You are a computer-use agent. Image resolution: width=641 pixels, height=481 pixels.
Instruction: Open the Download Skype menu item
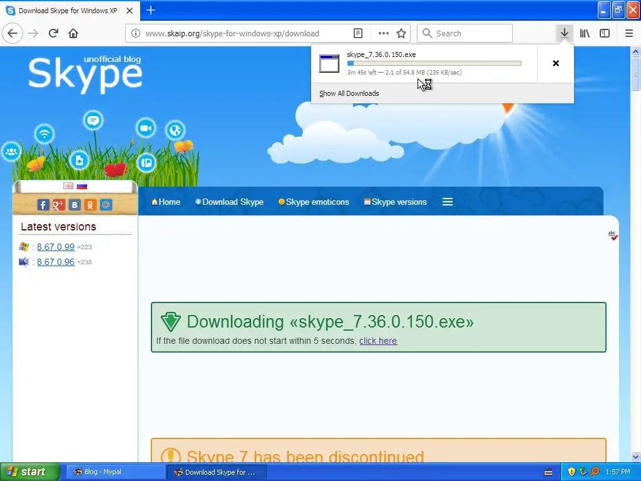pos(229,202)
